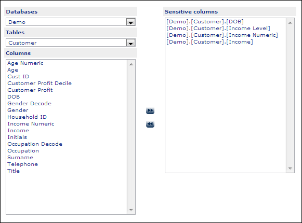
Task: Open the Tables dropdown arrow
Action: pyautogui.click(x=130, y=43)
